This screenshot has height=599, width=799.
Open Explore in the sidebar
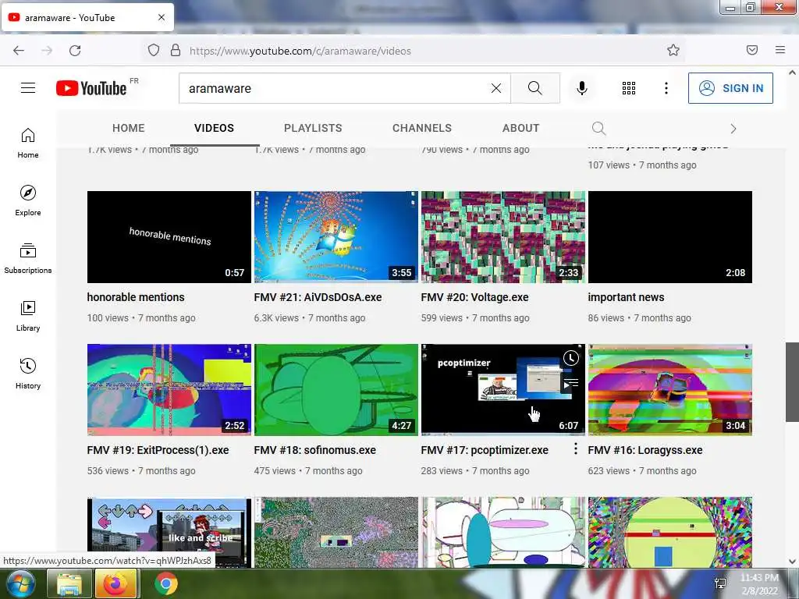(x=28, y=200)
